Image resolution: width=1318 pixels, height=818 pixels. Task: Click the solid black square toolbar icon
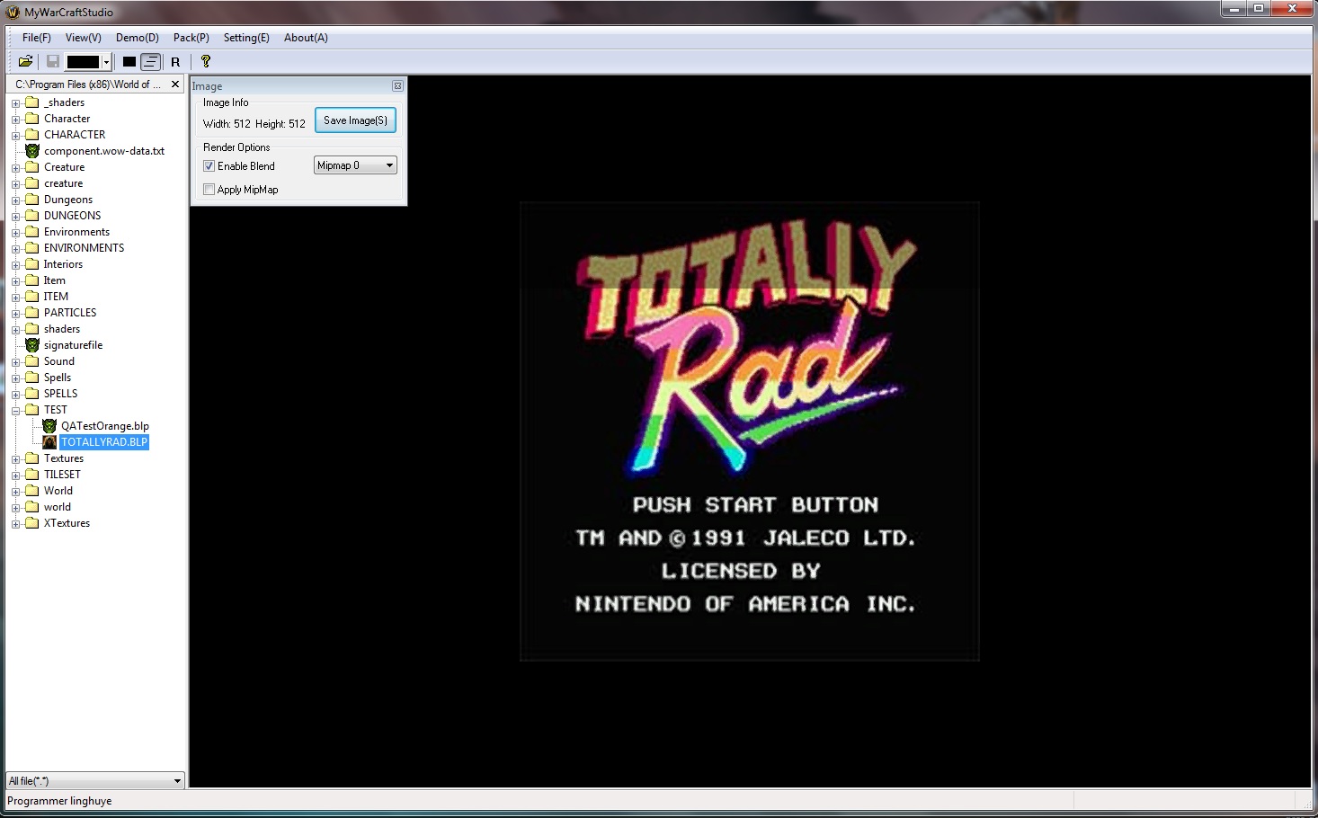coord(129,62)
